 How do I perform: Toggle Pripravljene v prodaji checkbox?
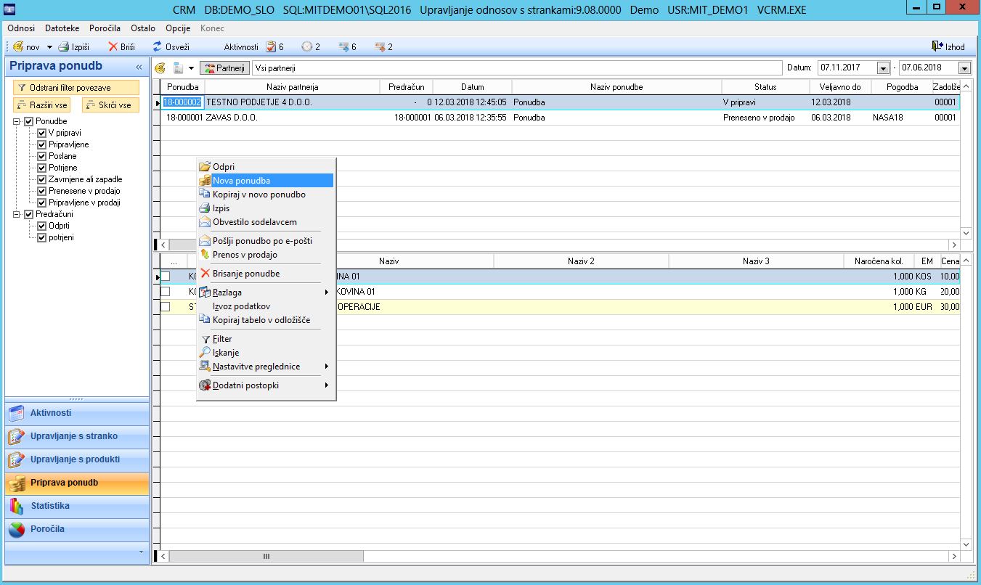(x=42, y=202)
